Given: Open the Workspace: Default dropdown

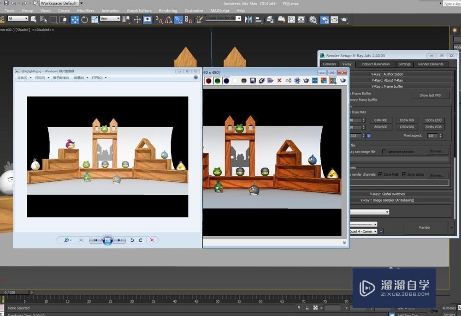Looking at the screenshot, I should (60, 3).
